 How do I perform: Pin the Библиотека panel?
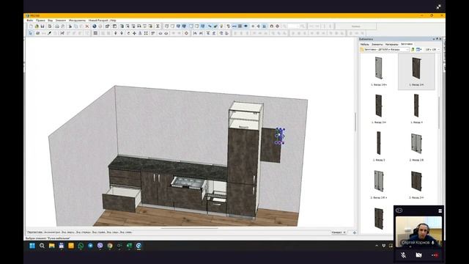[x=437, y=39]
